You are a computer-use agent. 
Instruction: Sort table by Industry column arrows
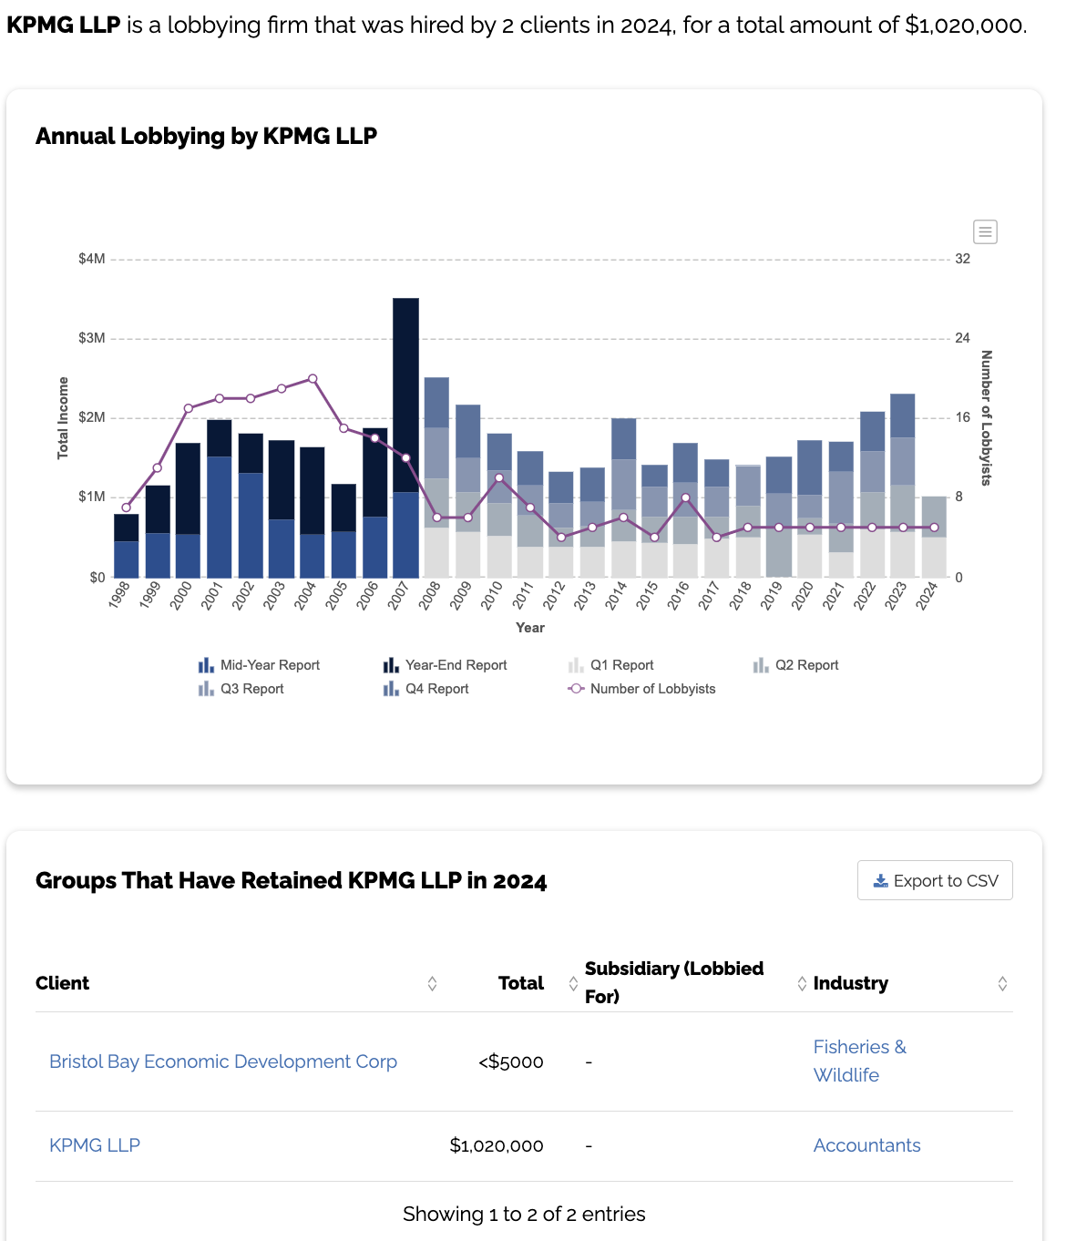pos(1002,983)
